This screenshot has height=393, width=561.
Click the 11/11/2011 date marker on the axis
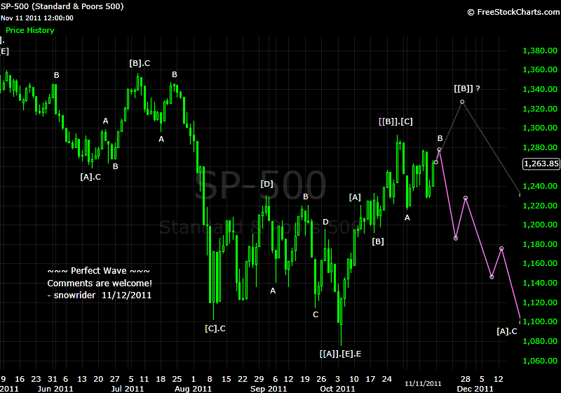[423, 384]
